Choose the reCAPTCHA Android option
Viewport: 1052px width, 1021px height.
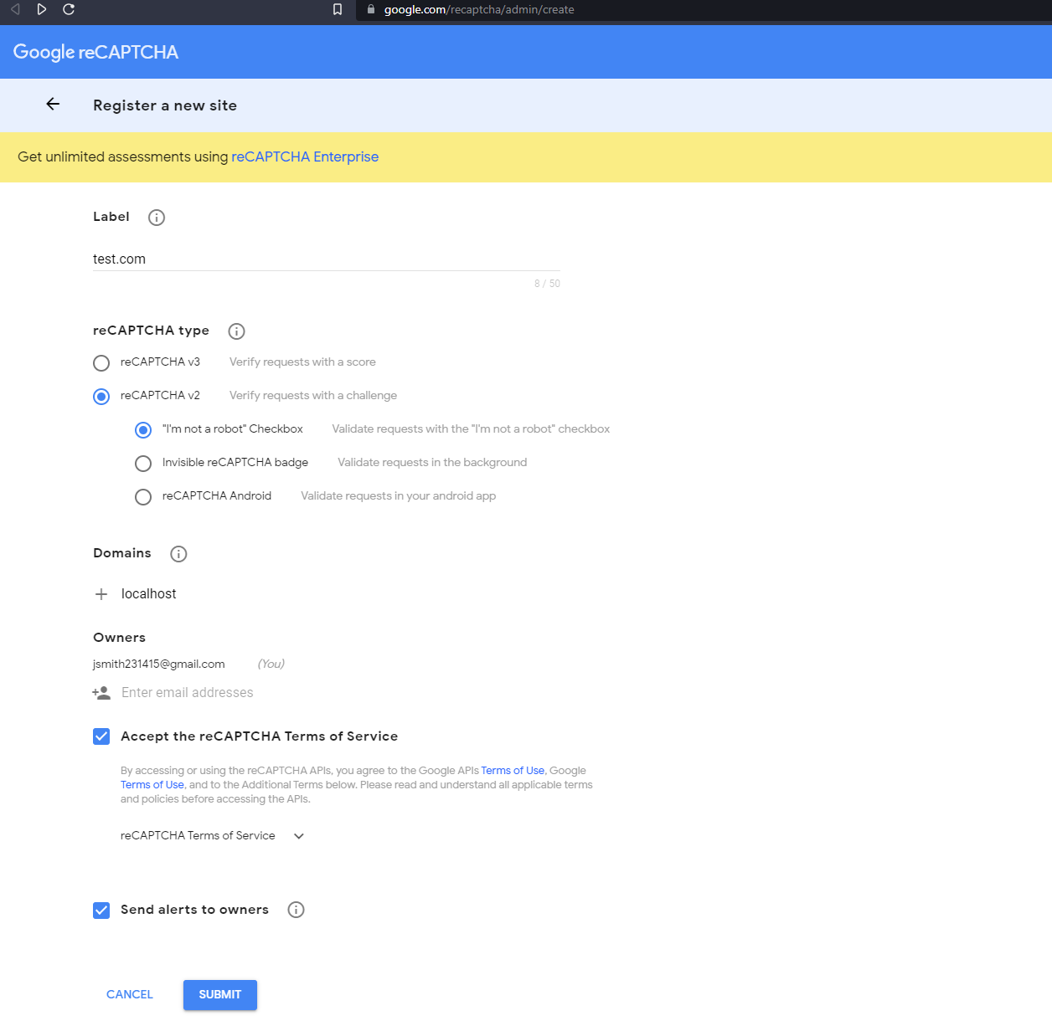[143, 497]
